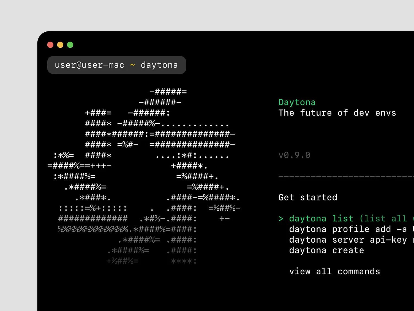Image resolution: width=414 pixels, height=311 pixels.
Task: Click the yellow minimize traffic light
Action: coord(60,44)
